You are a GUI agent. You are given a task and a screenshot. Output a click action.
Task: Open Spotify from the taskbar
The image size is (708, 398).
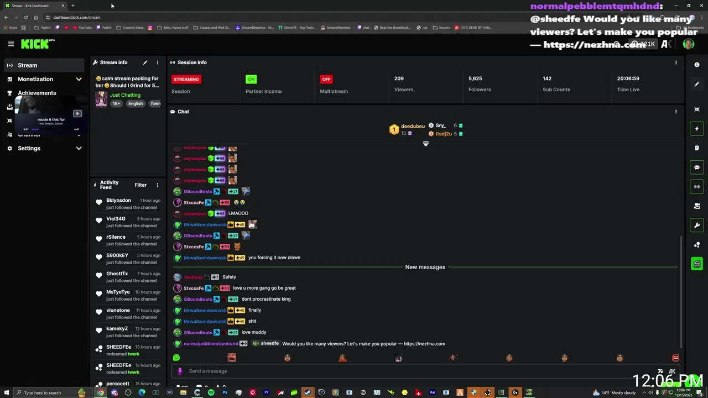[x=211, y=392]
